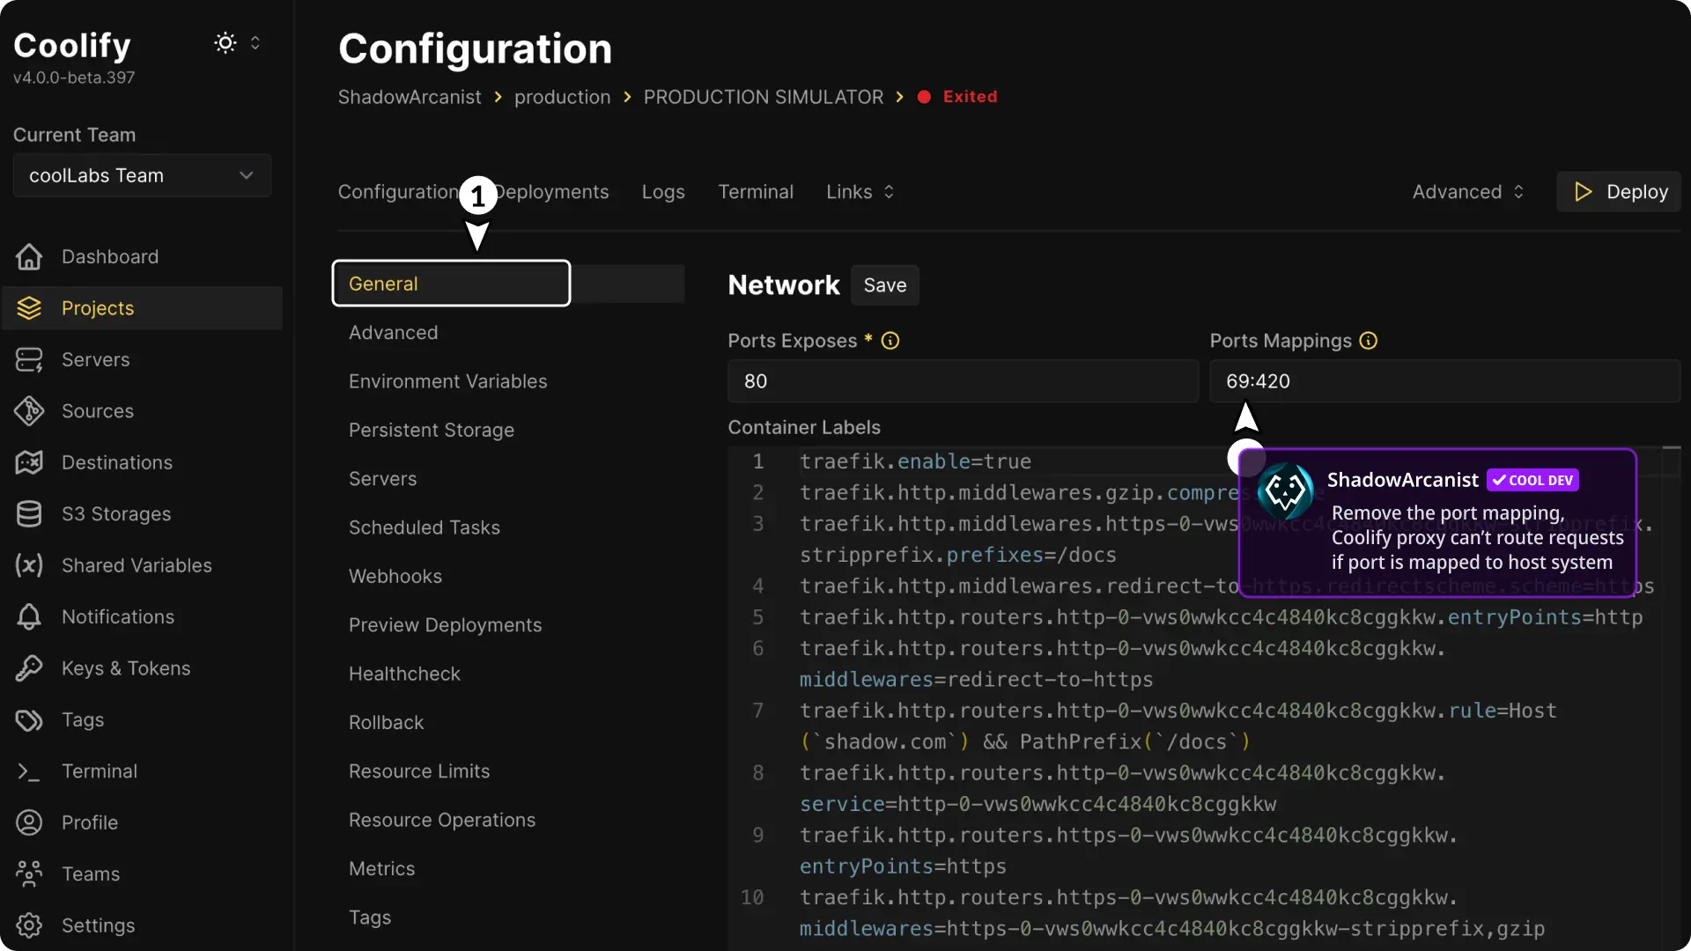Image resolution: width=1691 pixels, height=951 pixels.
Task: Open Dashboard via the home icon
Action: (29, 256)
